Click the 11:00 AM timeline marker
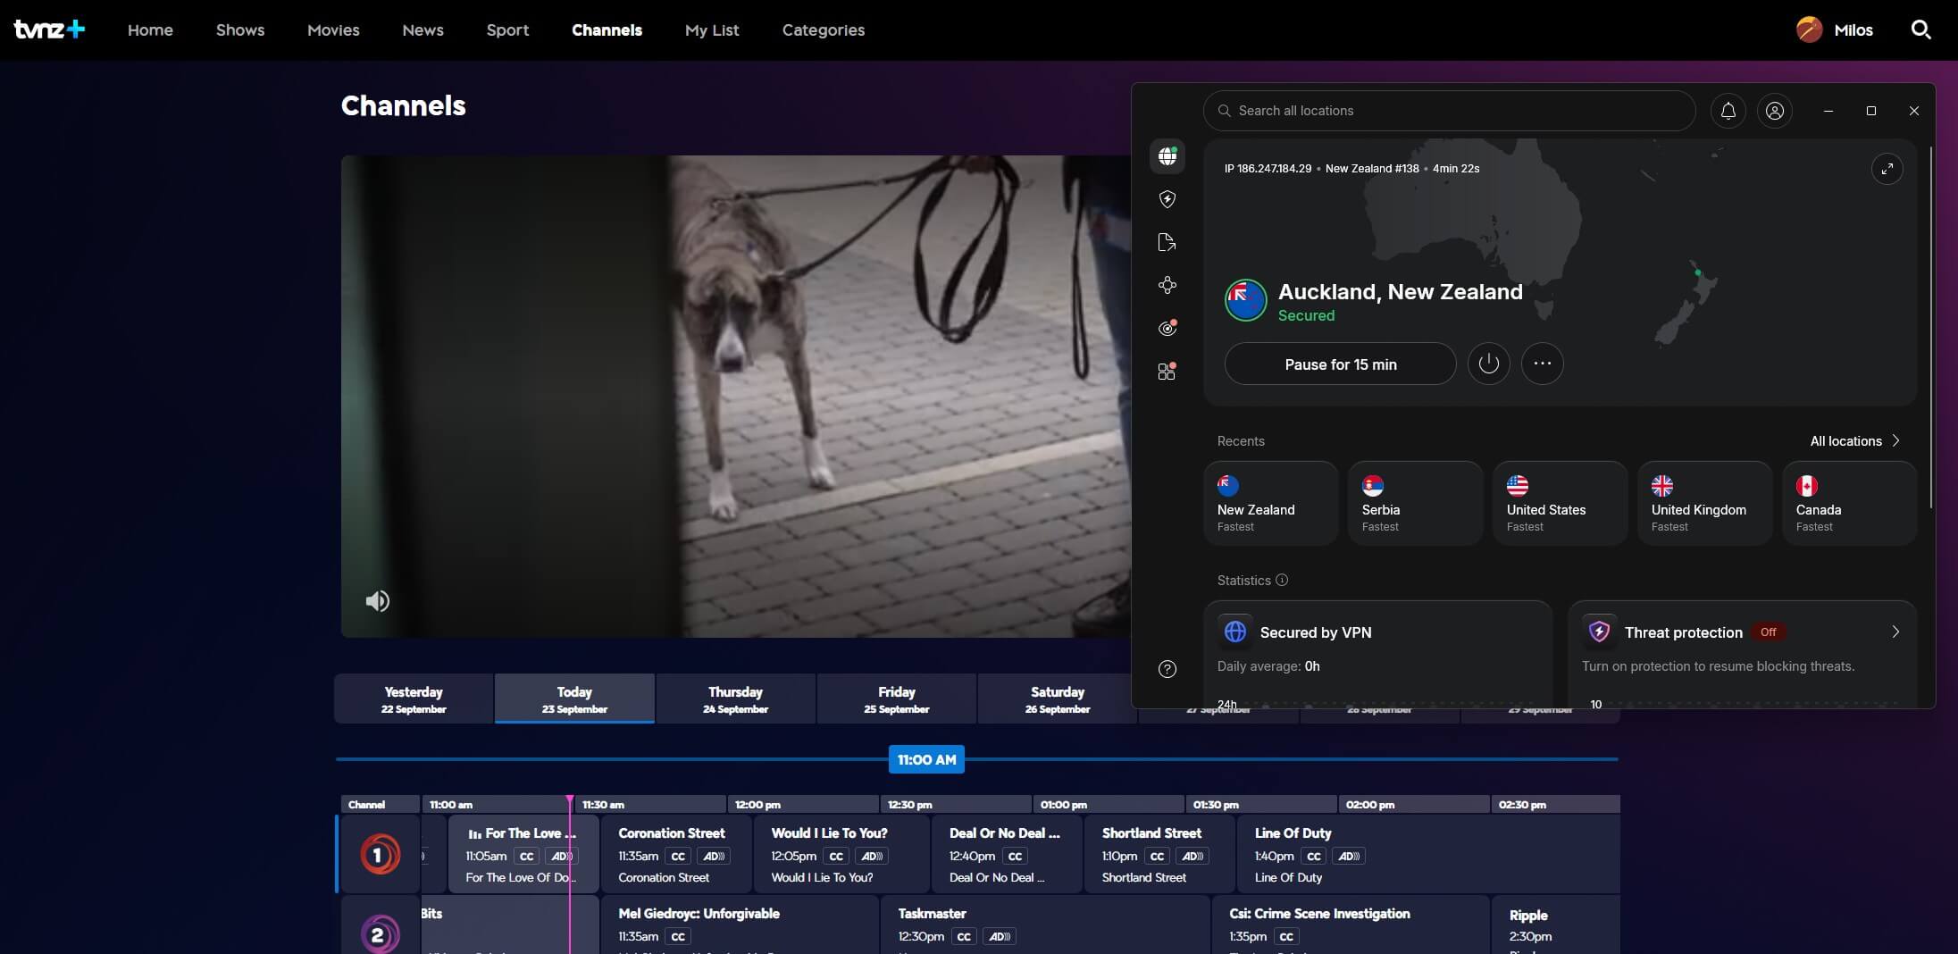This screenshot has height=954, width=1958. point(926,759)
